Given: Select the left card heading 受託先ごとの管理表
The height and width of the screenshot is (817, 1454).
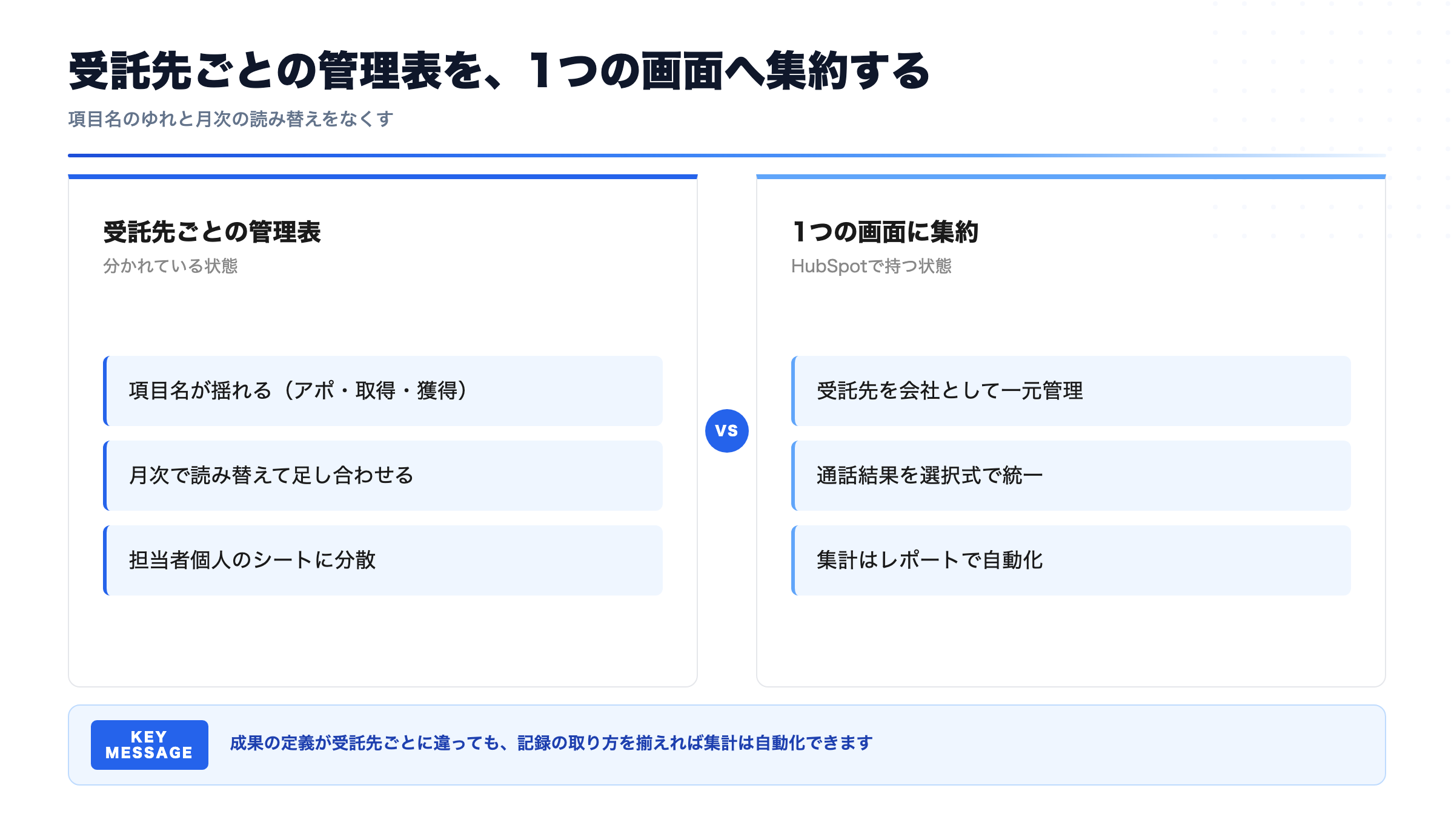Looking at the screenshot, I should (x=212, y=232).
